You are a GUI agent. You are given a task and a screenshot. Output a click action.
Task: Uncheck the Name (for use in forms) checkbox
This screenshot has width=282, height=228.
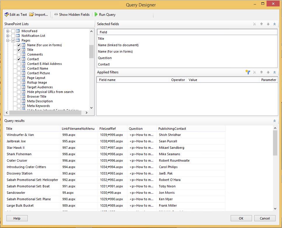[19, 45]
